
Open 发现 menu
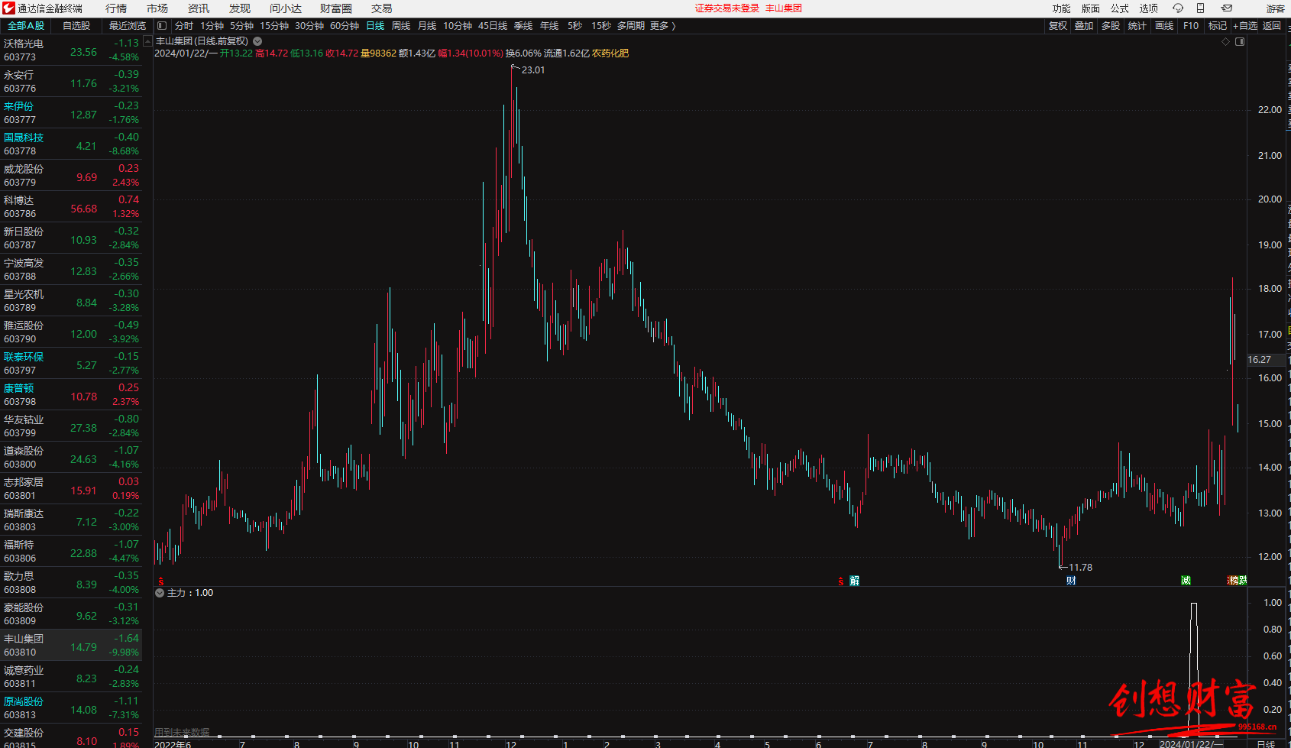[240, 8]
